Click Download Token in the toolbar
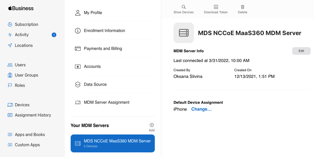 [216, 9]
